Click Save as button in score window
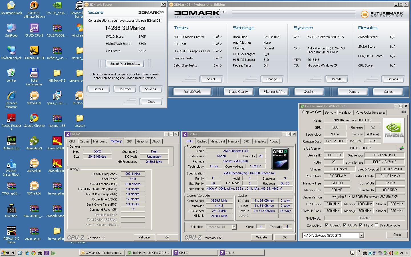This screenshot has width=411, height=257. 152,89
